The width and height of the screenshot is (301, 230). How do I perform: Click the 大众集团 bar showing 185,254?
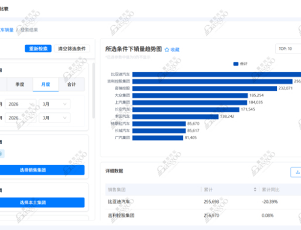pyautogui.click(x=190, y=95)
